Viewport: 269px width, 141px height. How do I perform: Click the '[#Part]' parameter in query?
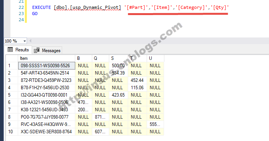tap(136, 8)
